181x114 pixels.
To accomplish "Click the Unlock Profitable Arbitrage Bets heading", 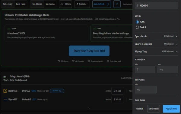I will click(27, 15).
